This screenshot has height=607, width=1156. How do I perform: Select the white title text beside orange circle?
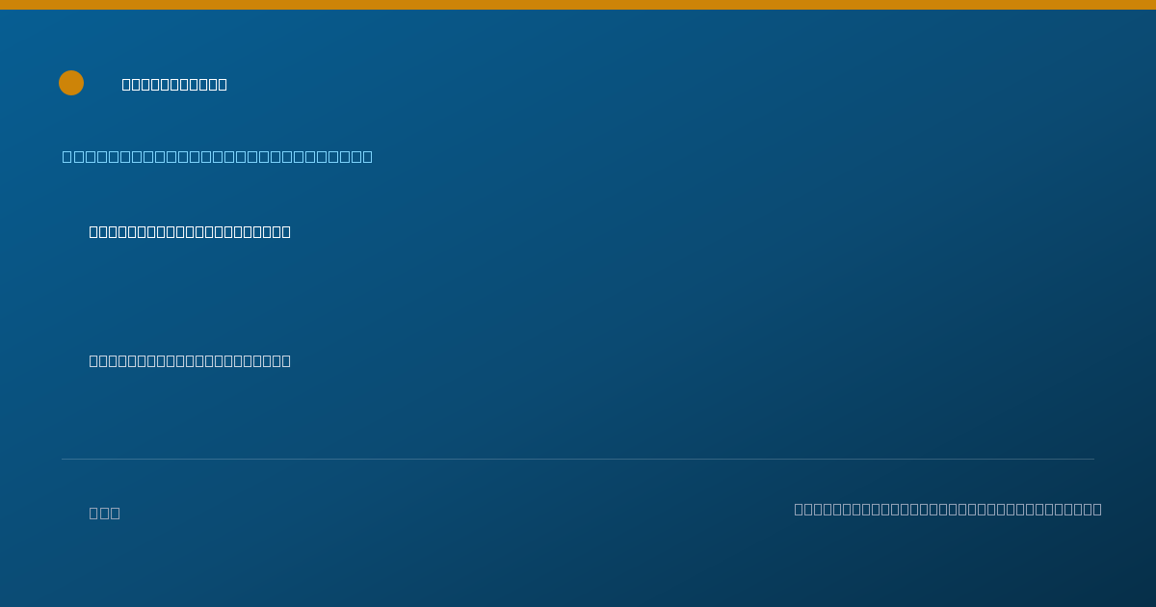pos(174,85)
